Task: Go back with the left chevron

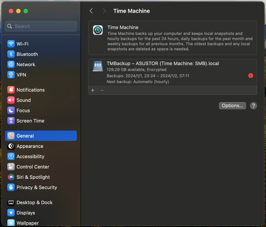Action: point(91,11)
